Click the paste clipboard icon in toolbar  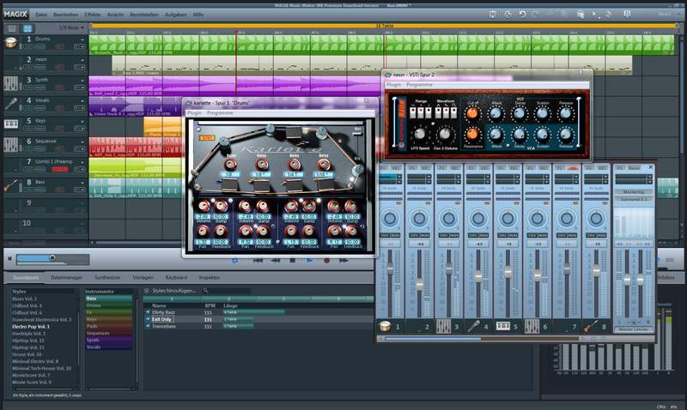pos(581,15)
